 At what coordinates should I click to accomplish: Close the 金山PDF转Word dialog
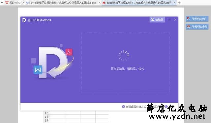coord(175,20)
